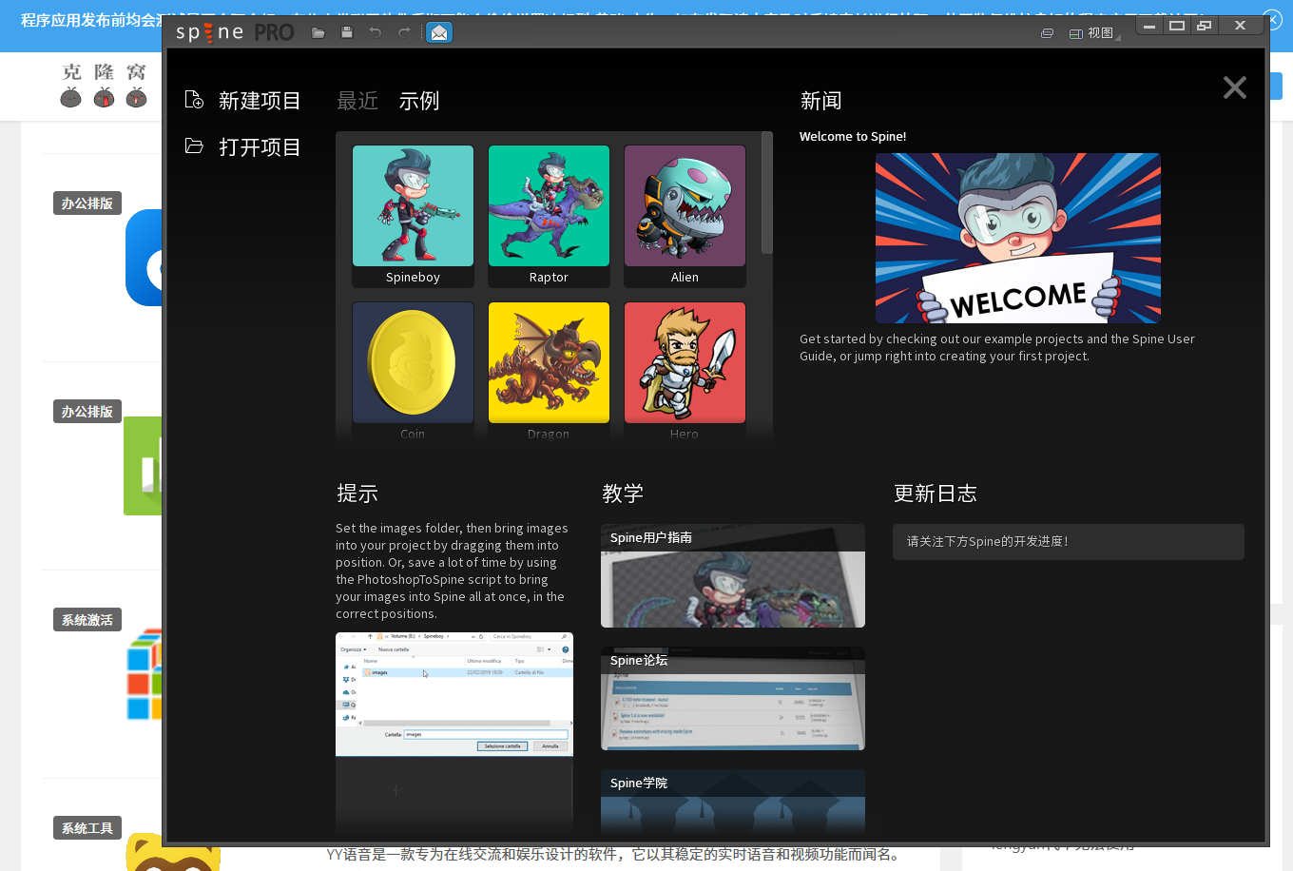Click the Welcome to Spine! news headline
This screenshot has width=1293, height=871.
[x=853, y=137]
